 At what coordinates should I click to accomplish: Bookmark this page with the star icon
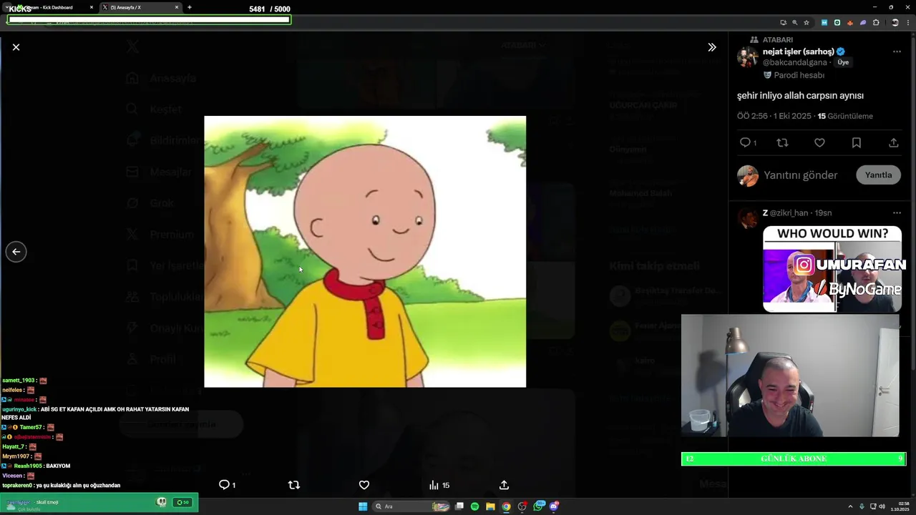[x=807, y=22]
